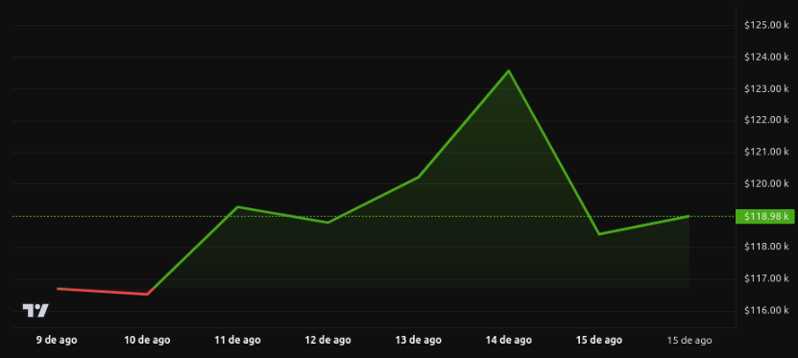Click the $121.00 k price axis label

(766, 152)
